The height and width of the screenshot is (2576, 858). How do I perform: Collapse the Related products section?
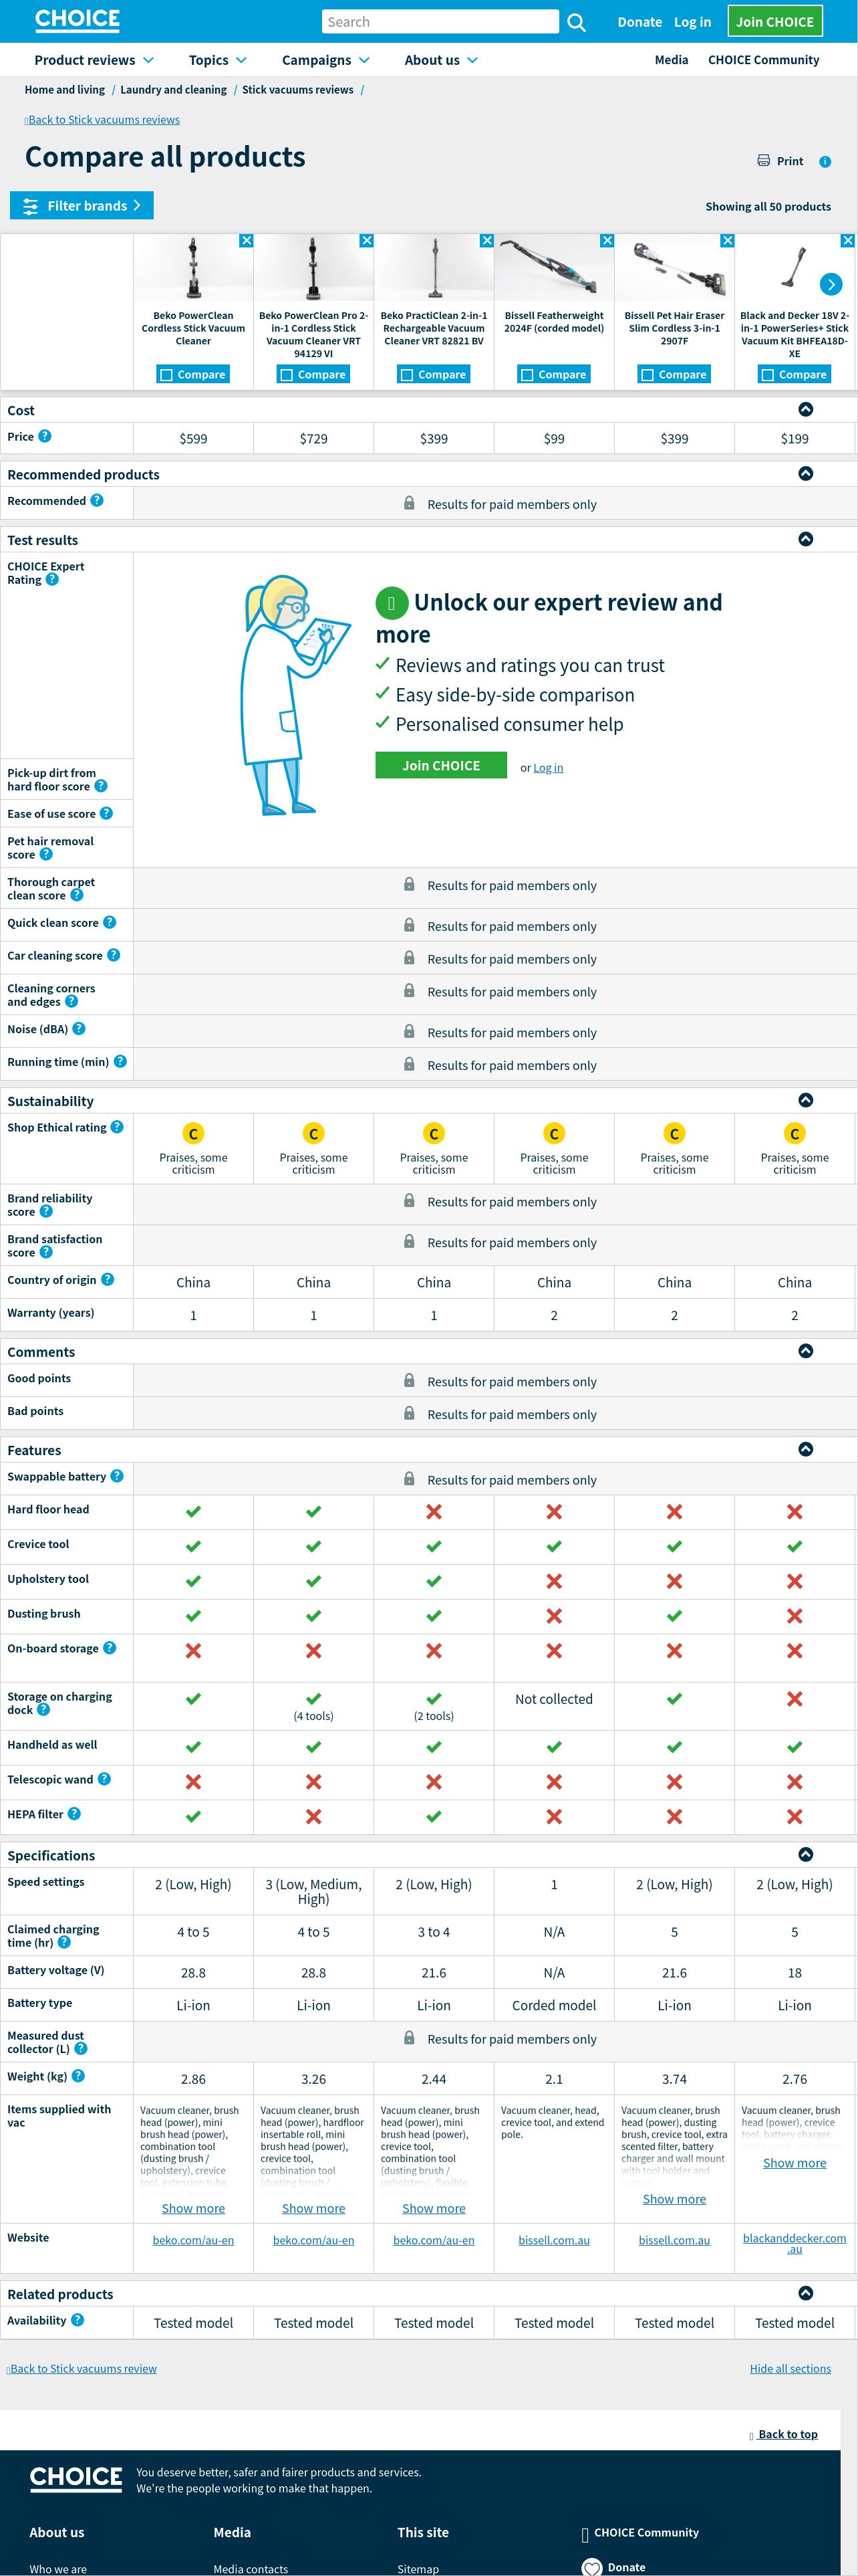pyautogui.click(x=806, y=2293)
